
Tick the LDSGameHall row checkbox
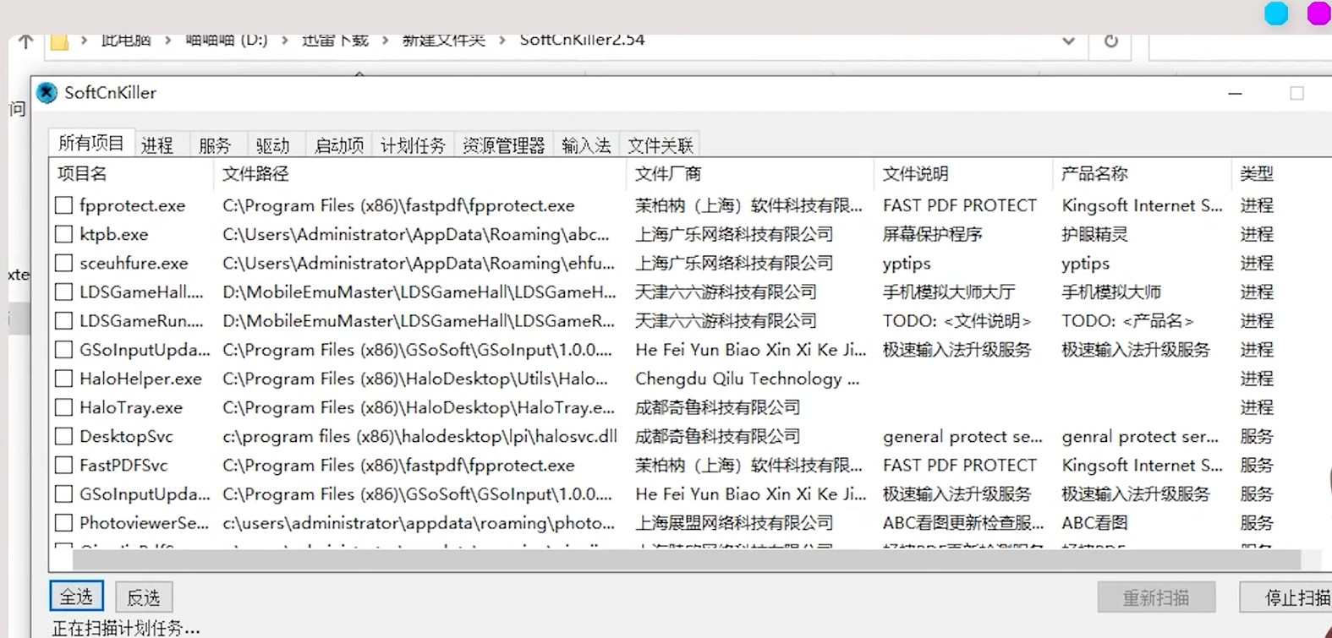[x=63, y=292]
